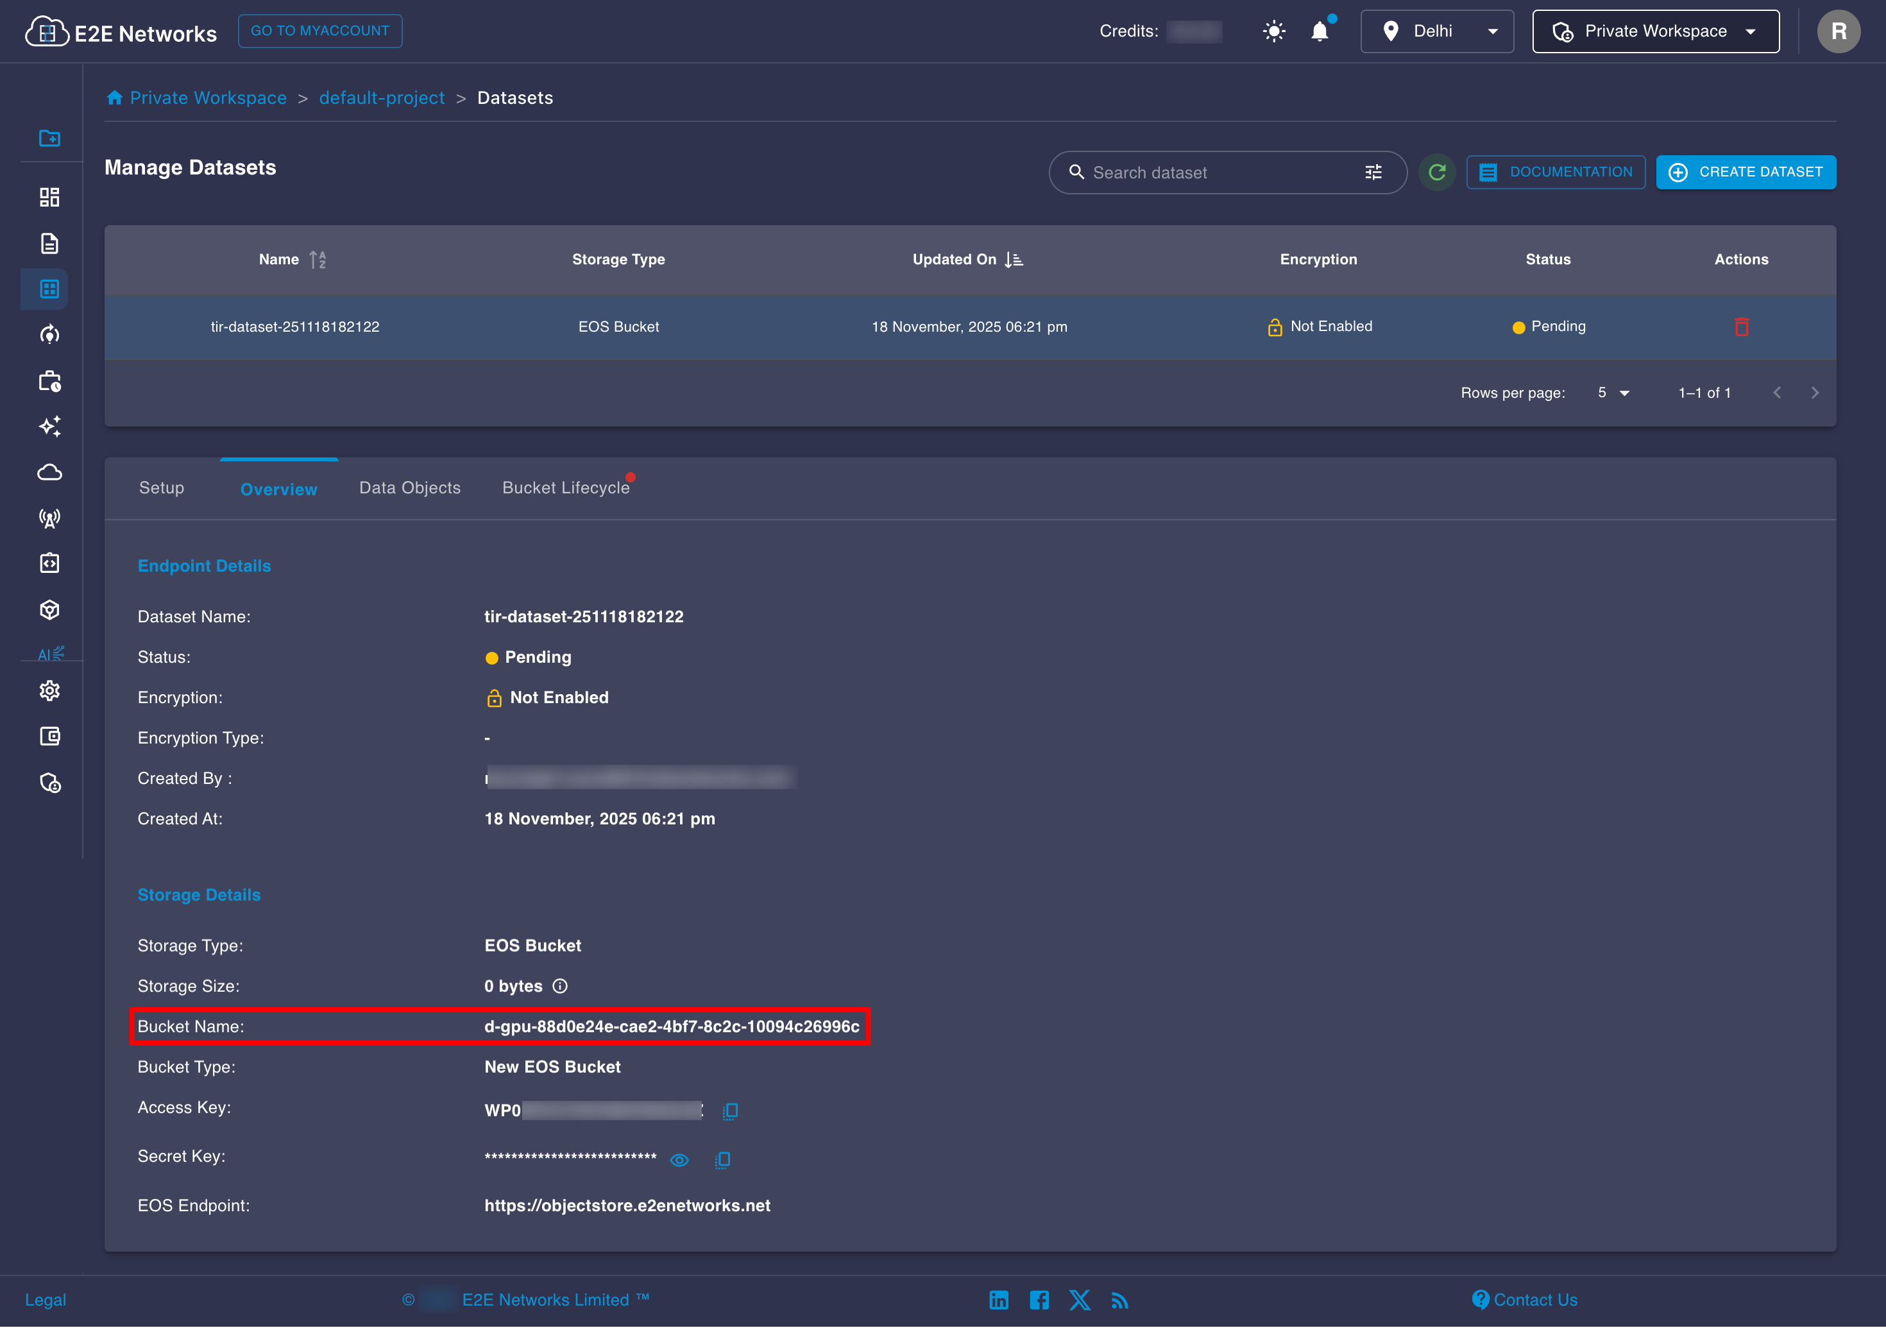Switch to the Data Objects tab
1886x1328 pixels.
pyautogui.click(x=410, y=488)
